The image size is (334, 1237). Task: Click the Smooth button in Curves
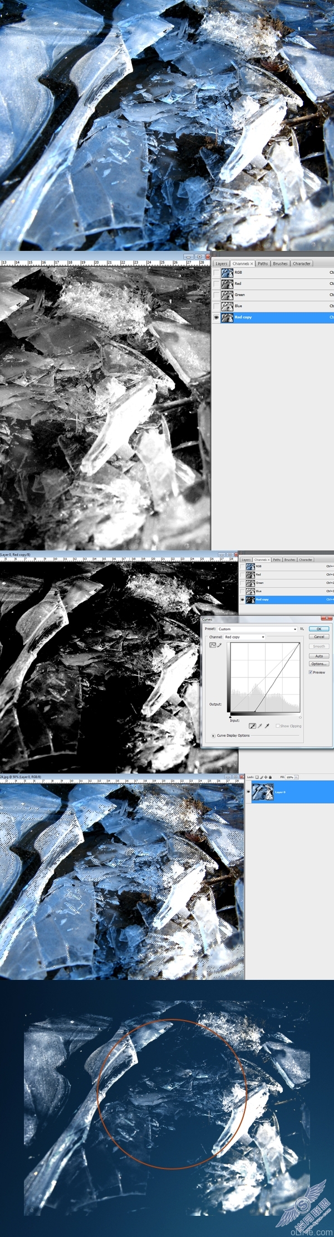coord(319,646)
